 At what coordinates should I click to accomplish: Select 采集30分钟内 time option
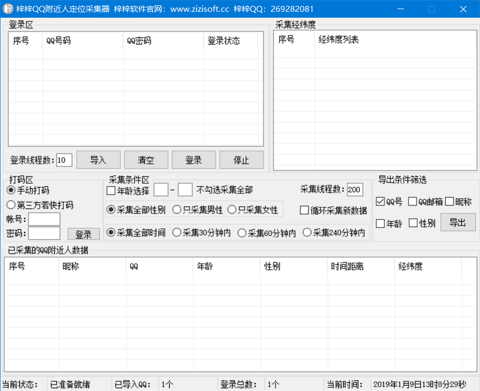[x=177, y=233]
